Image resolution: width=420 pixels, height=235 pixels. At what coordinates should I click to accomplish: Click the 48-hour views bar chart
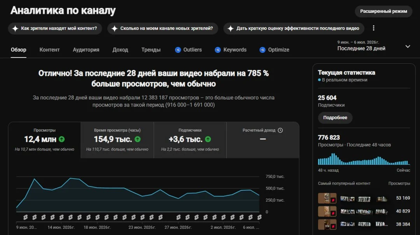[x=364, y=159]
